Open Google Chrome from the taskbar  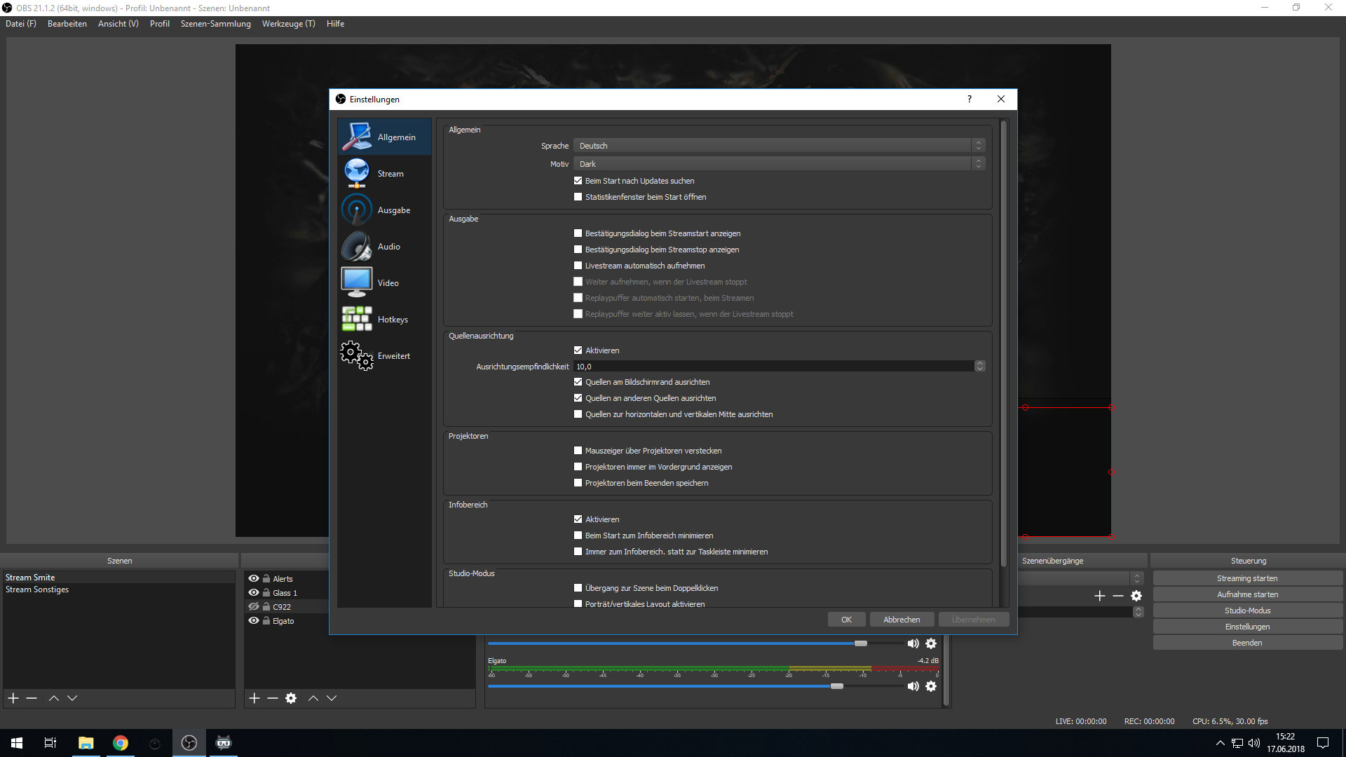click(121, 743)
